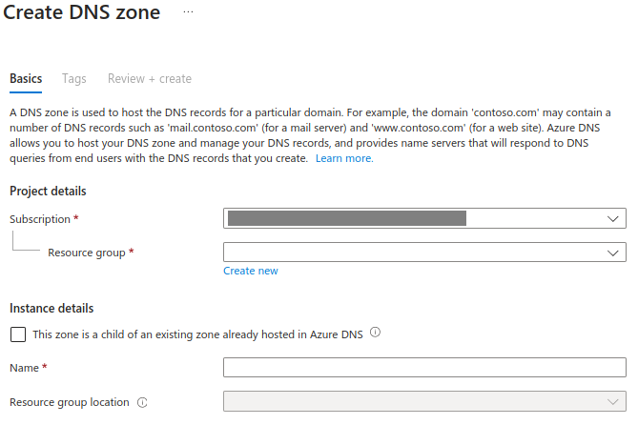Click the Name field label
The width and height of the screenshot is (638, 425).
pyautogui.click(x=25, y=368)
